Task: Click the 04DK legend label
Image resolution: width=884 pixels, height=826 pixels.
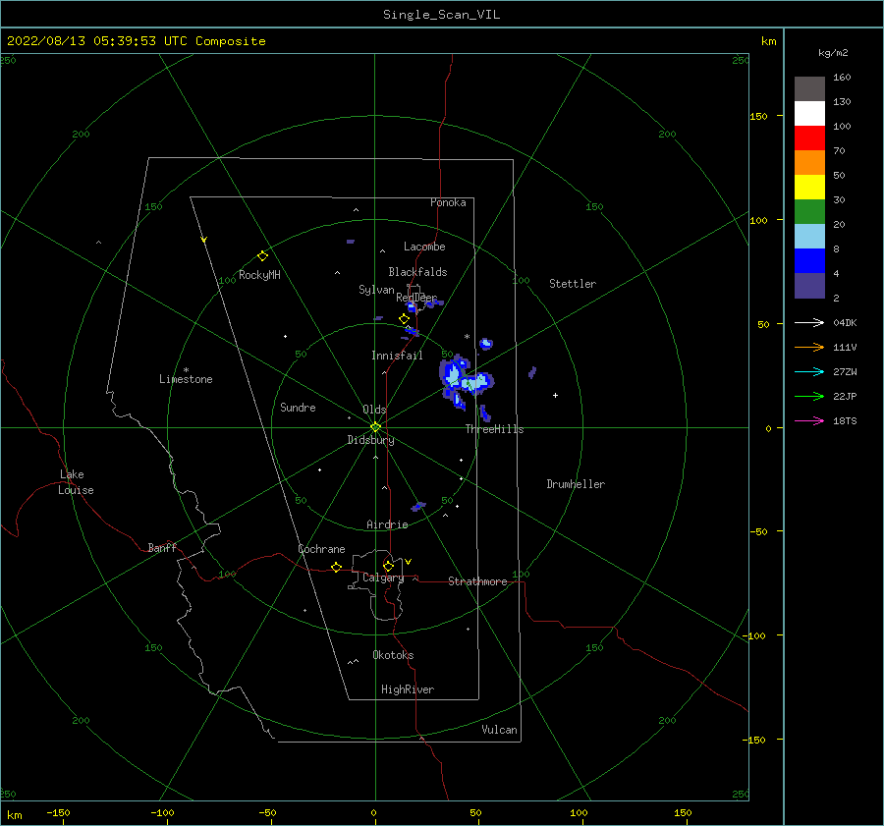Action: pyautogui.click(x=845, y=322)
